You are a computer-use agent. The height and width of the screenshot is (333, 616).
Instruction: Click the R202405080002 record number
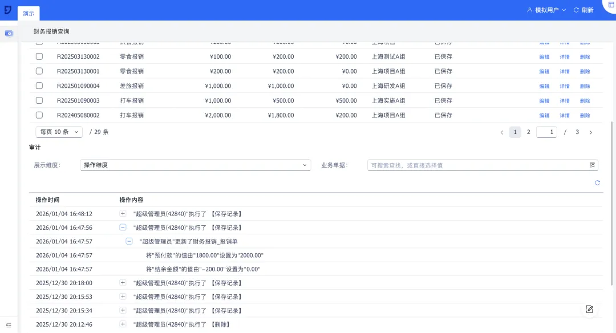[x=78, y=115]
